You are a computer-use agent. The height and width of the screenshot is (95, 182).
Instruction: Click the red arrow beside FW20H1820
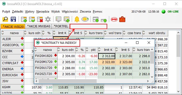point(55,55)
